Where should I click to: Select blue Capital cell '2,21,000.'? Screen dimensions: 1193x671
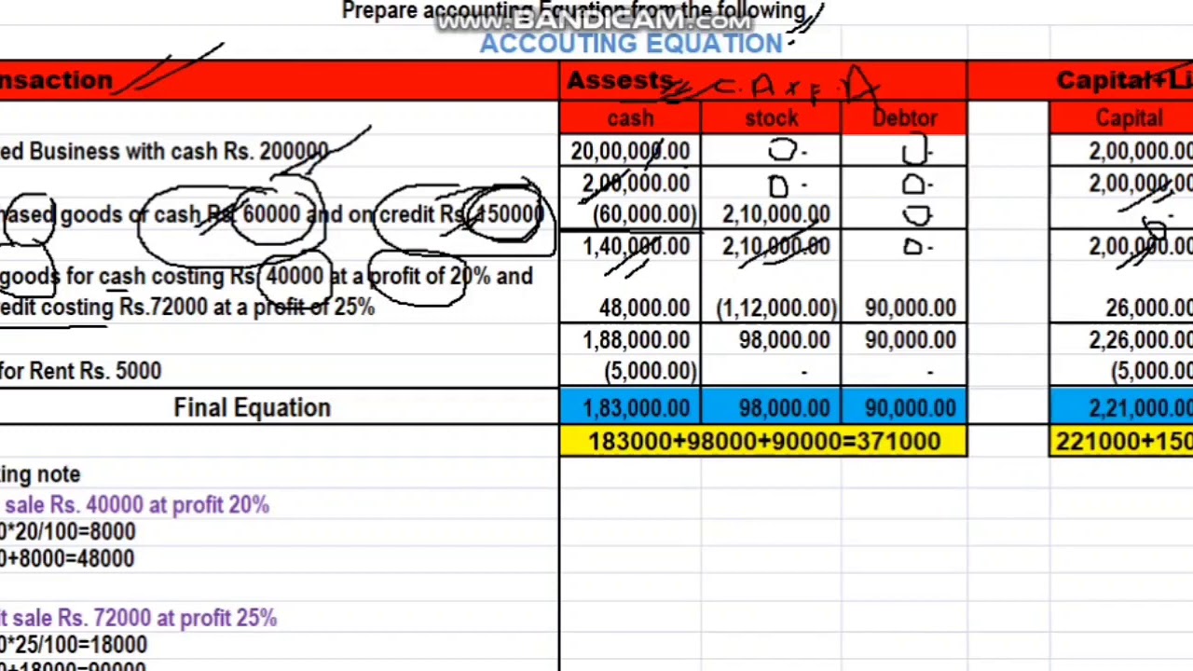coord(1121,407)
